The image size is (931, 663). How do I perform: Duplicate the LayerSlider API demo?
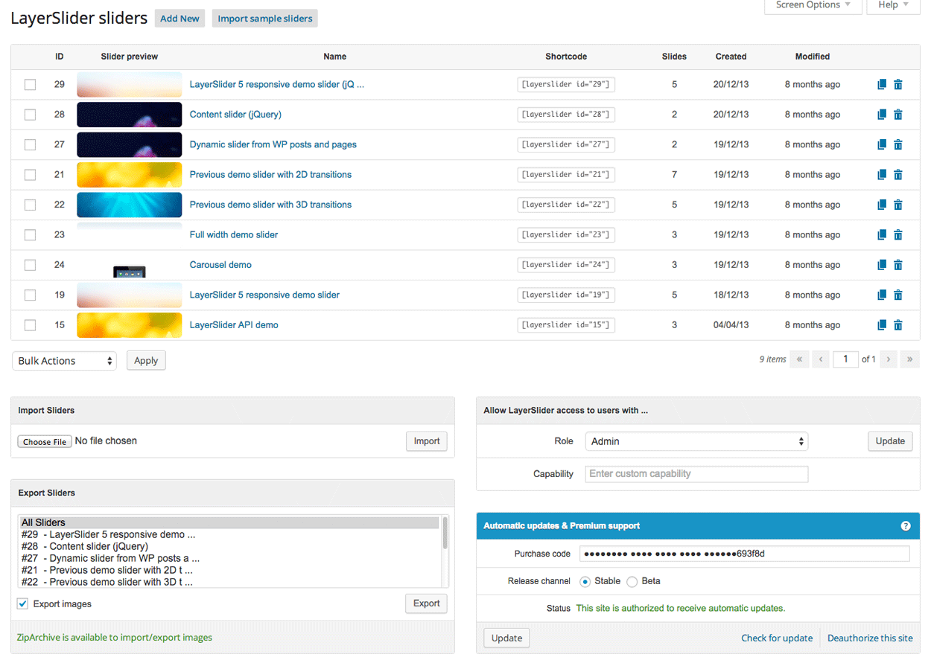[x=882, y=325]
